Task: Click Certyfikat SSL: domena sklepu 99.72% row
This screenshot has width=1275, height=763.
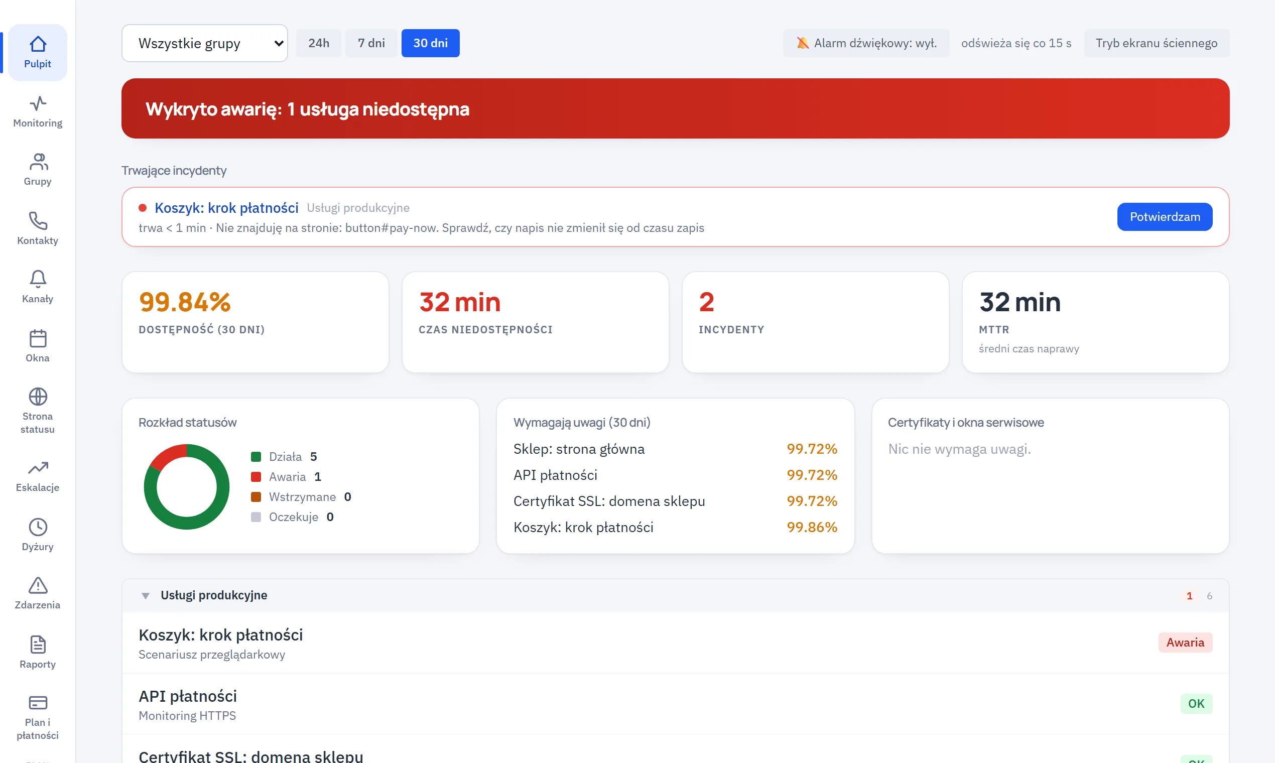Action: [x=675, y=501]
